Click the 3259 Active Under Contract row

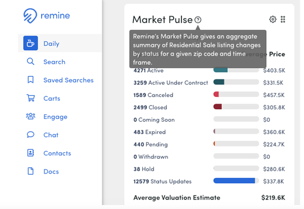(x=209, y=83)
